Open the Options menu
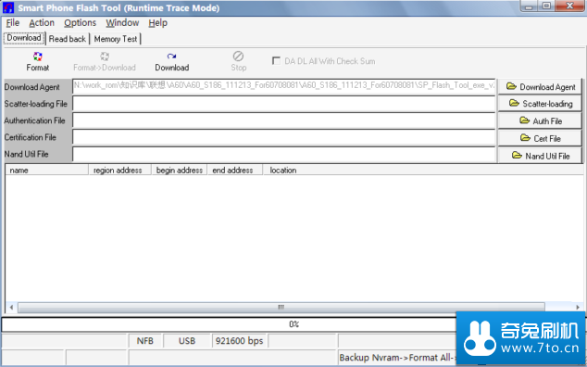This screenshot has height=367, width=587. (81, 23)
